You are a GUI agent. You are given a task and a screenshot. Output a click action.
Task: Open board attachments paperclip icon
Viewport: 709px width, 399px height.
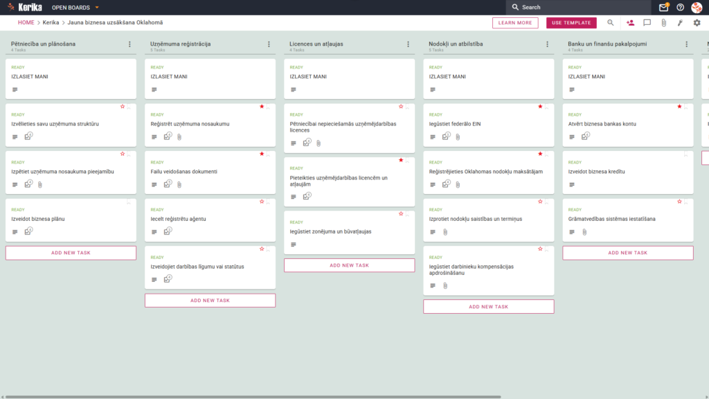(664, 23)
